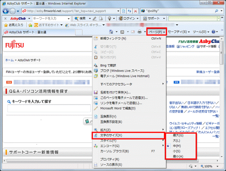Click the highlighter pencil icon on AzbyClub toolbar
226x171 pixels.
click(x=95, y=18)
